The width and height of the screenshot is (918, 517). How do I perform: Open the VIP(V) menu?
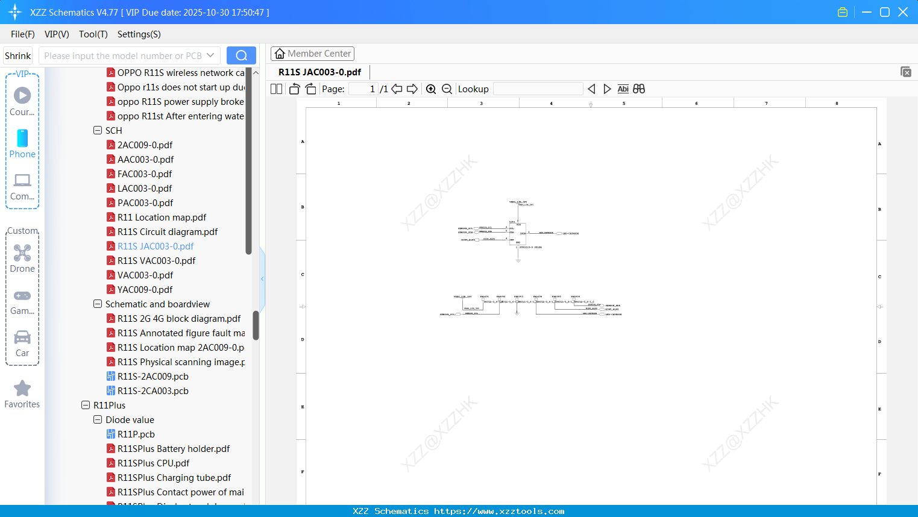57,34
